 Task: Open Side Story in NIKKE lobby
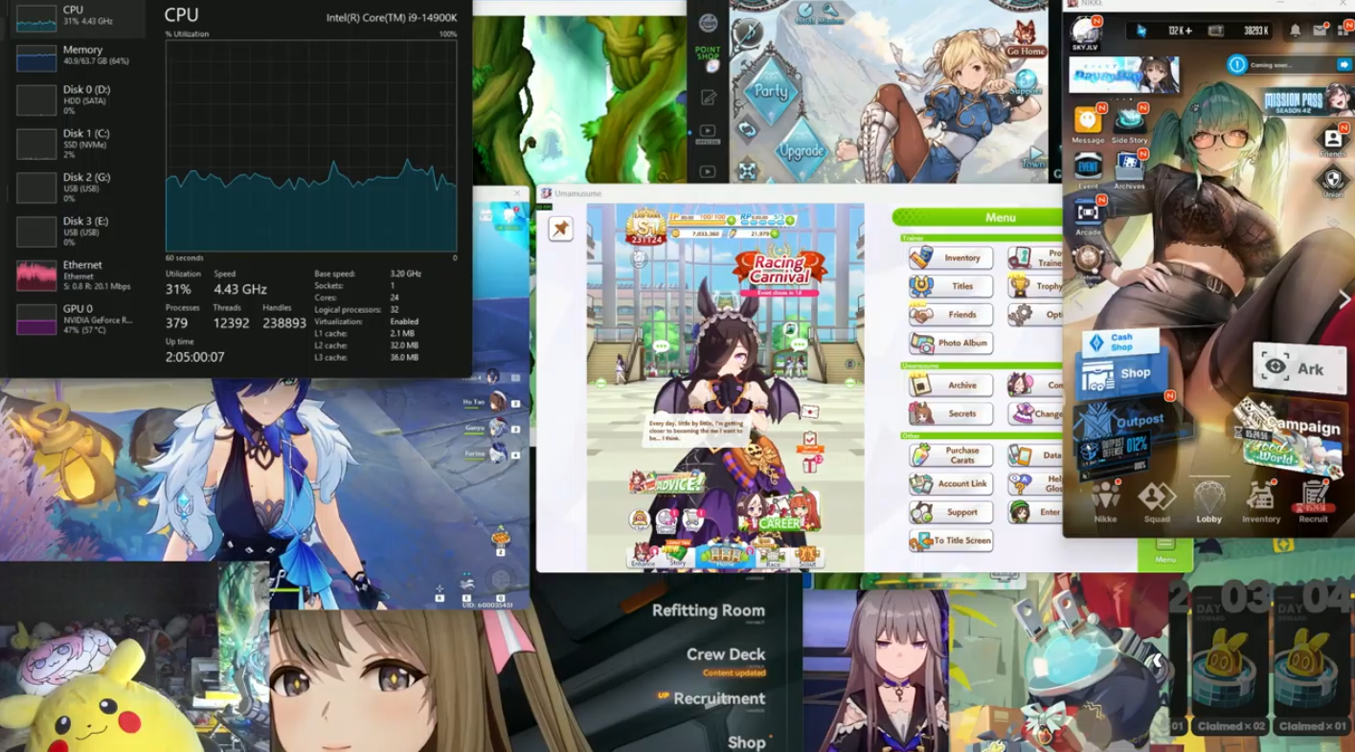click(1129, 123)
